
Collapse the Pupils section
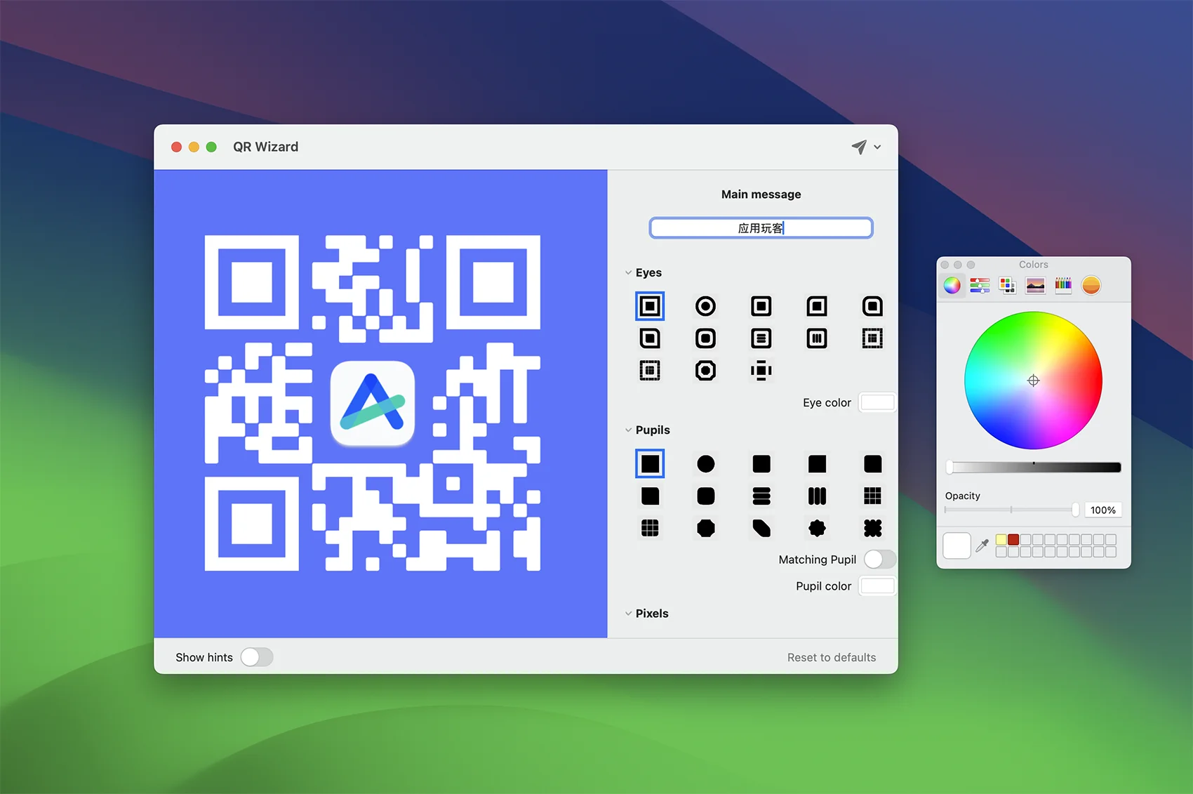click(628, 430)
